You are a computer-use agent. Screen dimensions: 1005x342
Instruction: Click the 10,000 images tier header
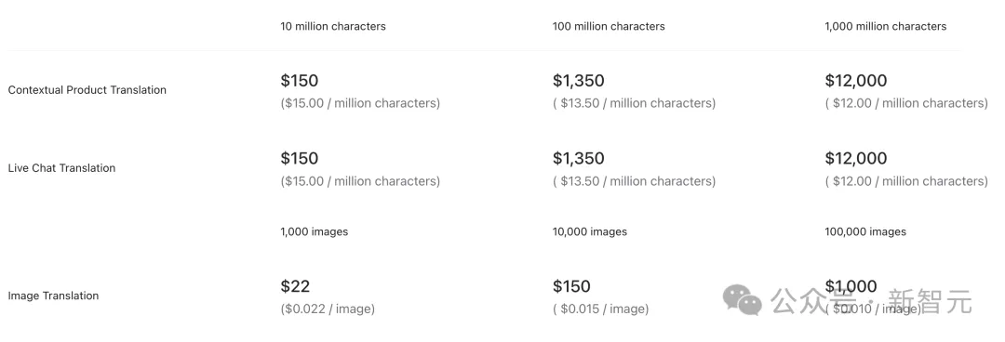[x=590, y=231]
